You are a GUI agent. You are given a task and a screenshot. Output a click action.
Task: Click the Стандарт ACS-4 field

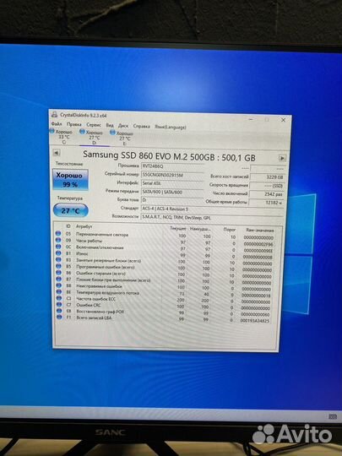tap(212, 209)
